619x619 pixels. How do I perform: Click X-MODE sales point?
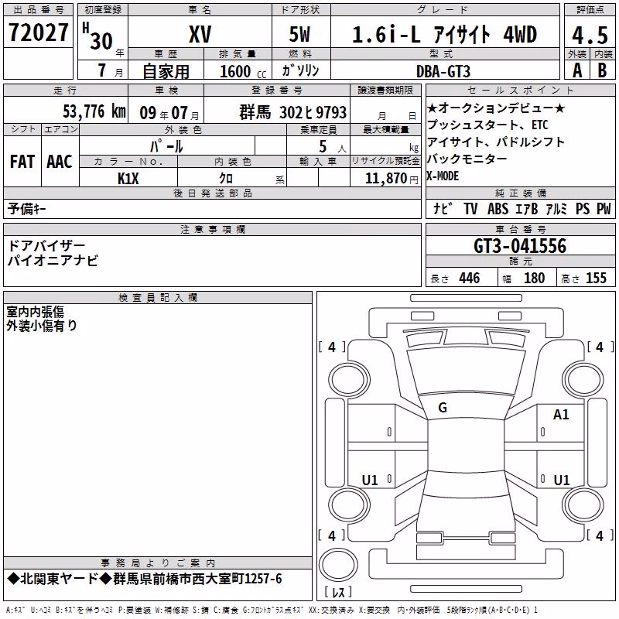coord(443,176)
